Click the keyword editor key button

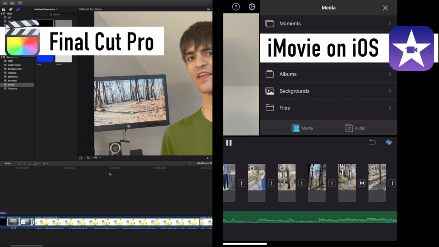12,3
